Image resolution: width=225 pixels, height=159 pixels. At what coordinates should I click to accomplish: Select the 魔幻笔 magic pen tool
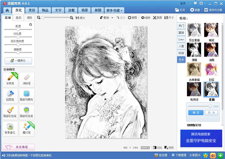27,128
